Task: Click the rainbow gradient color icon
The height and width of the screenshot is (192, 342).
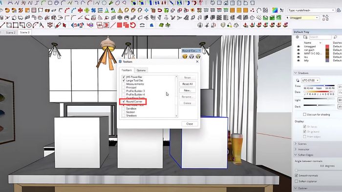Action: click(275, 10)
